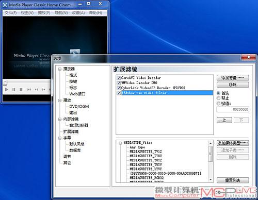258x200 pixels.
Task: Select 格式 in the options tree
Action: point(73,75)
